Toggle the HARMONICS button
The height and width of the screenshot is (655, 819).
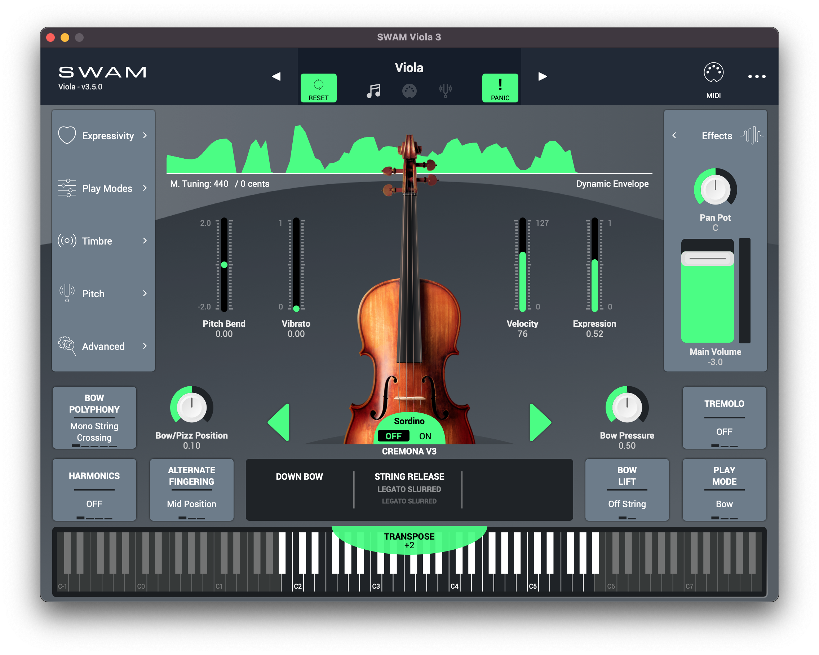(x=94, y=489)
